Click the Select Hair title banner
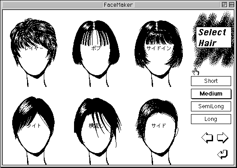 pyautogui.click(x=214, y=38)
